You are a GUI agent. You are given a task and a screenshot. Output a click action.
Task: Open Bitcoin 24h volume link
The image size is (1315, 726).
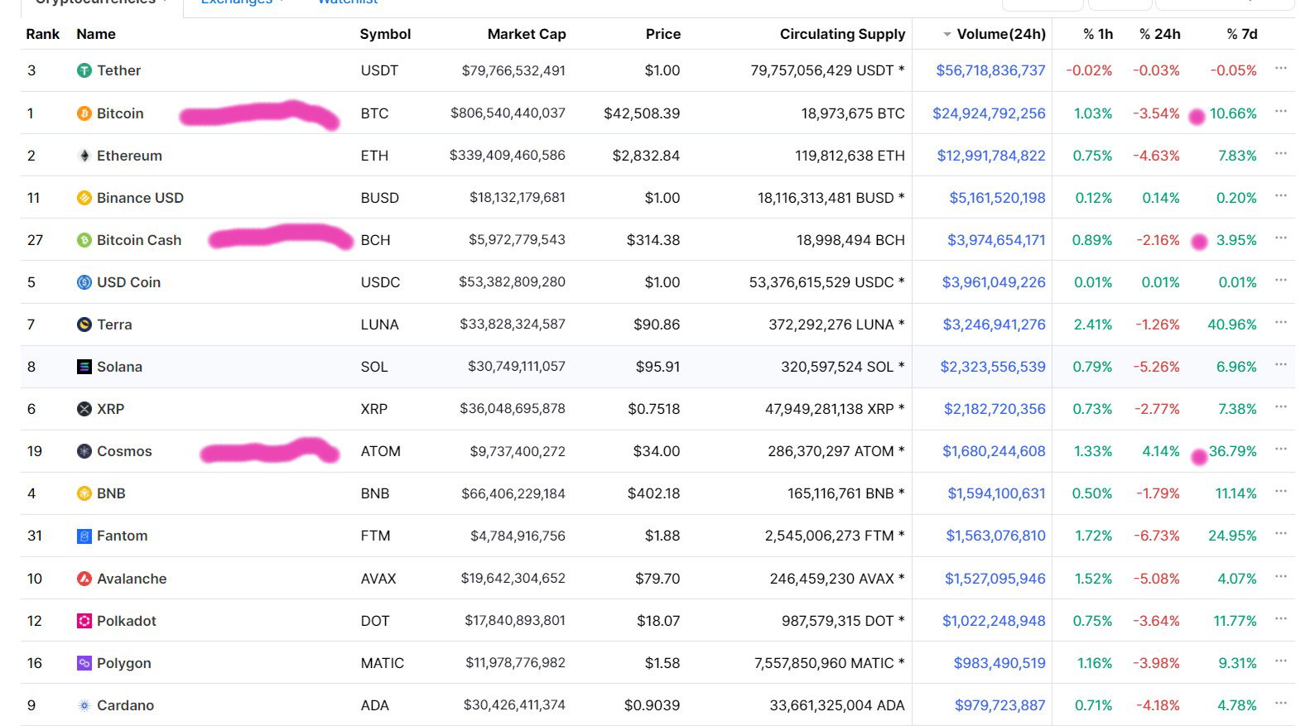coord(989,113)
